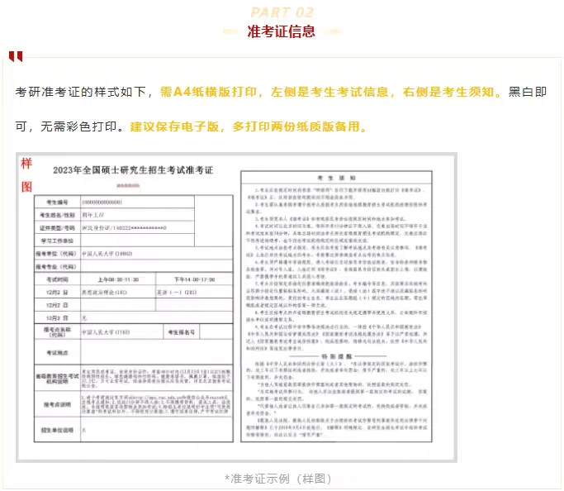Viewport: 564px width, 491px height.
Task: Click the "上午08:30-11:30" time cell
Action: tap(118, 279)
